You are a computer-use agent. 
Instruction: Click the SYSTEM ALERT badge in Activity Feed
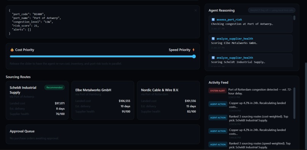pos(217,90)
